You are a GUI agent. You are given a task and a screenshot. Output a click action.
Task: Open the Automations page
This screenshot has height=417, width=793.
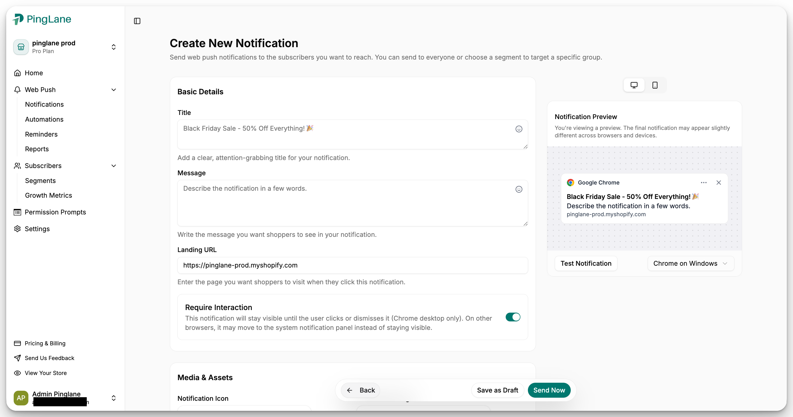(x=44, y=119)
